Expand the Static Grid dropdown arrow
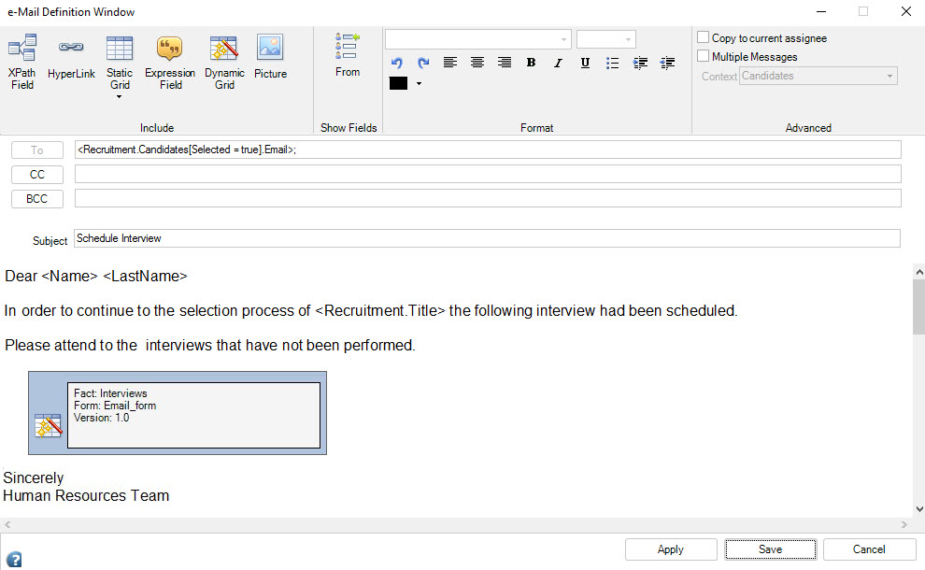This screenshot has width=925, height=570. (119, 96)
